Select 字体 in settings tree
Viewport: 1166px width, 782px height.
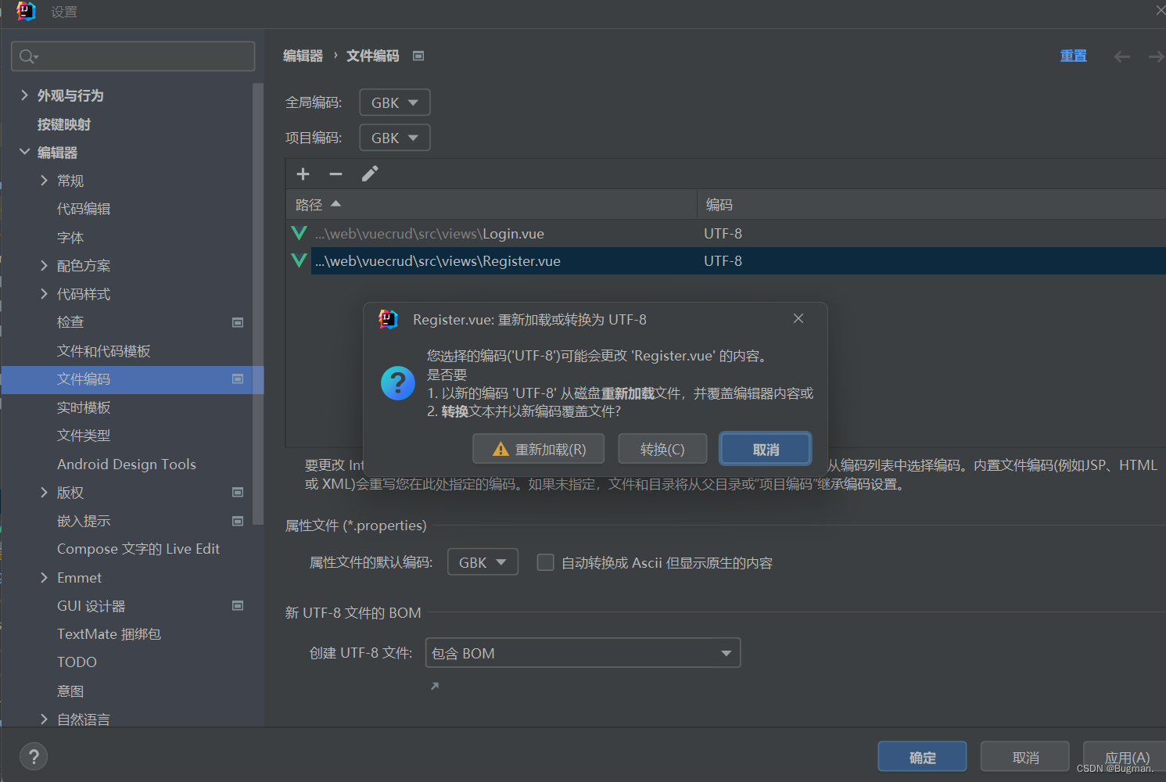tap(70, 238)
